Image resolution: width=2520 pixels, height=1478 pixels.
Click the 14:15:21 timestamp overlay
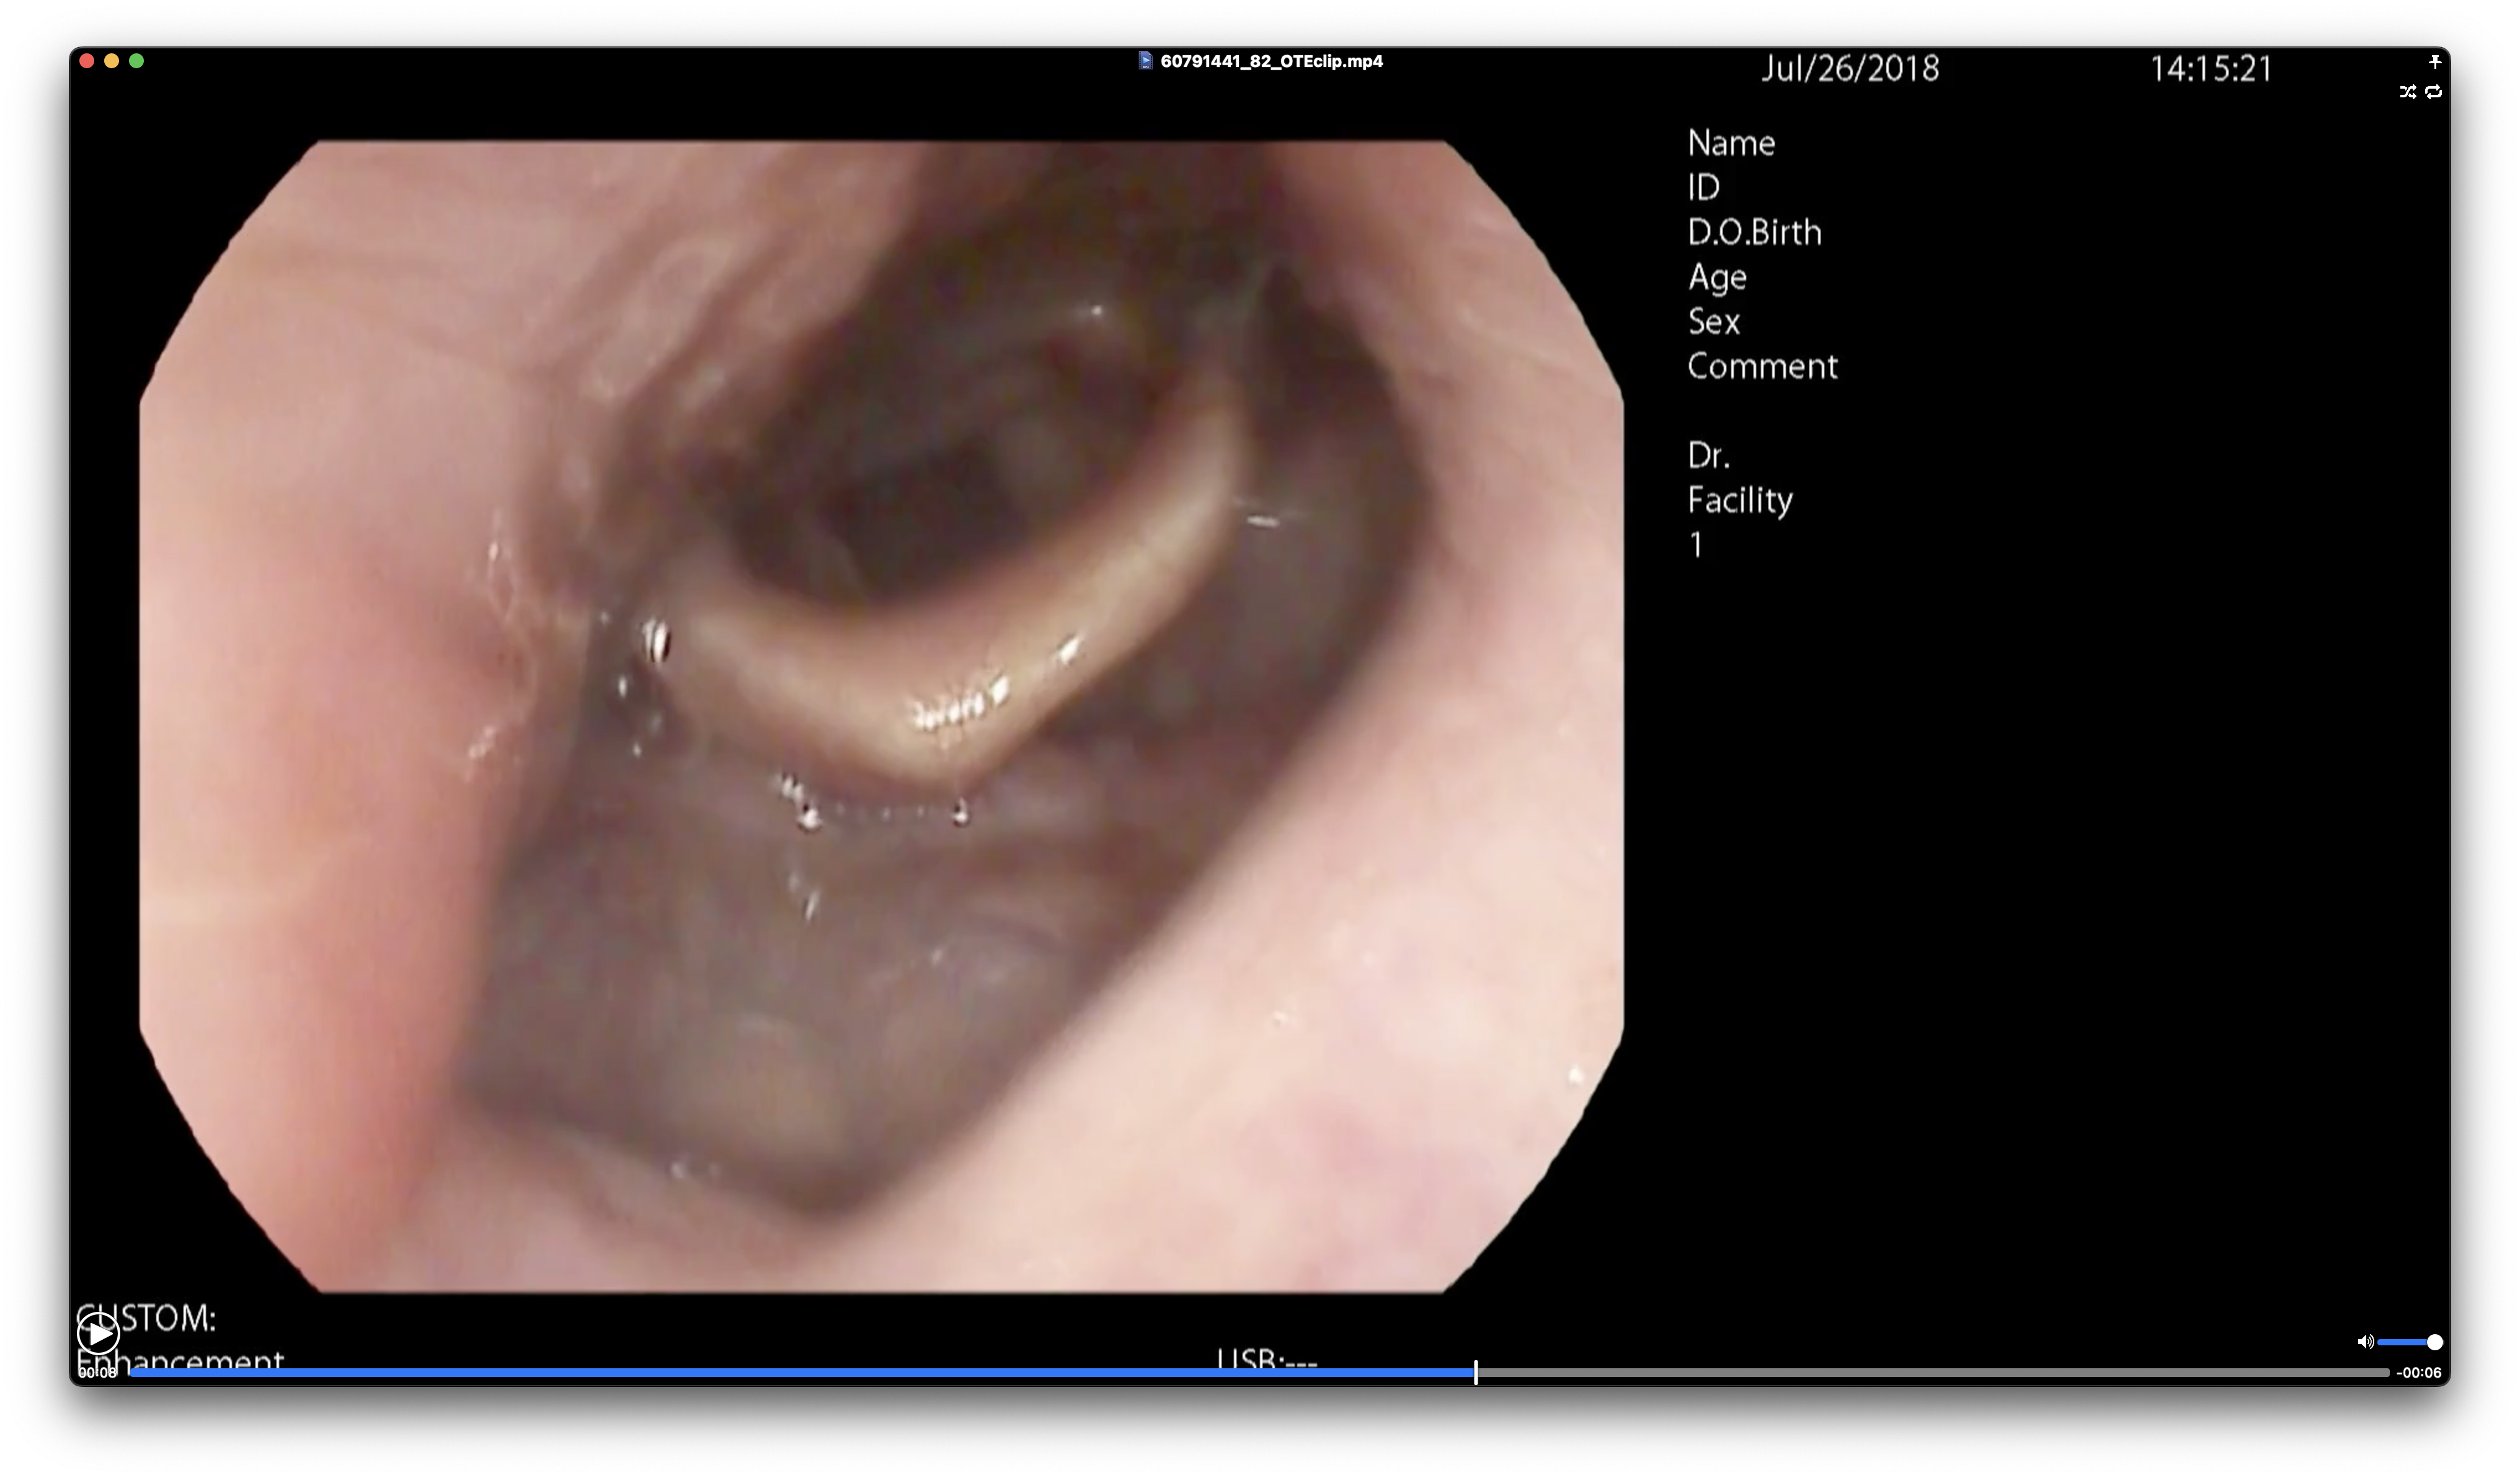(x=2211, y=69)
